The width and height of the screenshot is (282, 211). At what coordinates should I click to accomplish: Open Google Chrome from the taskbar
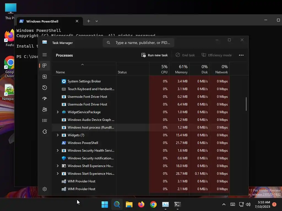[153, 204]
